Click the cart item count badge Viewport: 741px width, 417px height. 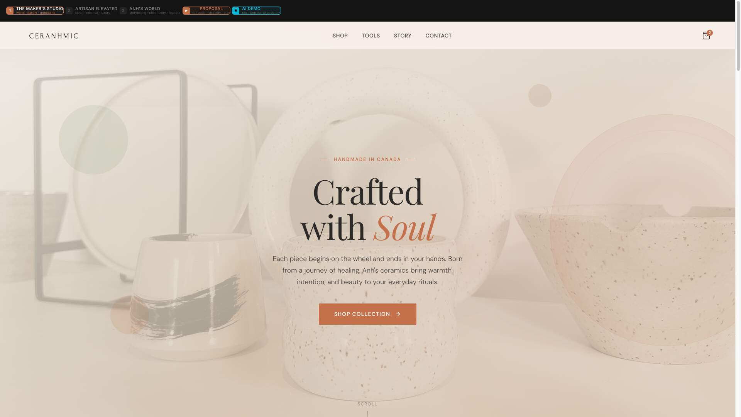pos(710,33)
